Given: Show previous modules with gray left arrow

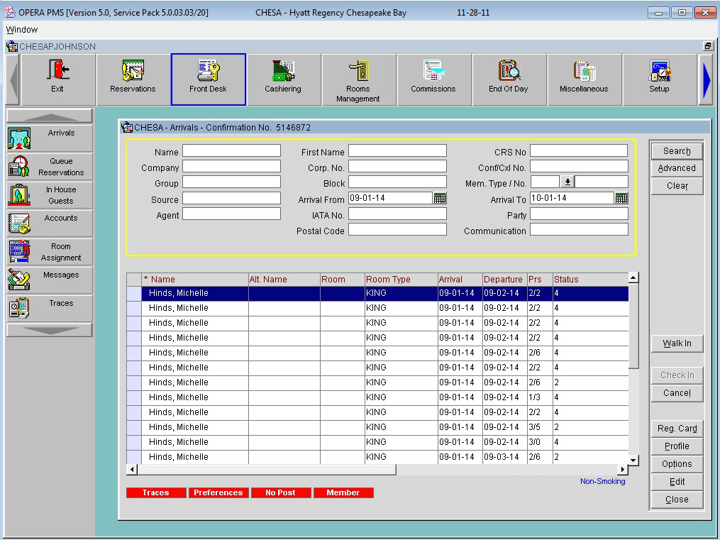Looking at the screenshot, I should coord(13,80).
